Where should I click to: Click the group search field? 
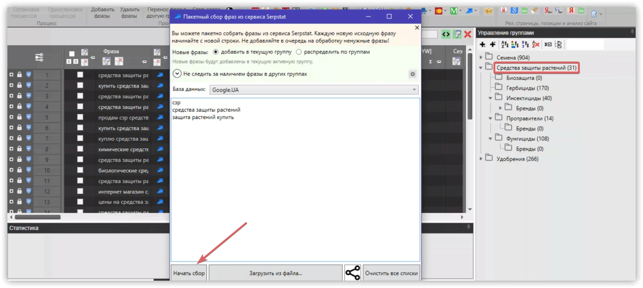585,45
